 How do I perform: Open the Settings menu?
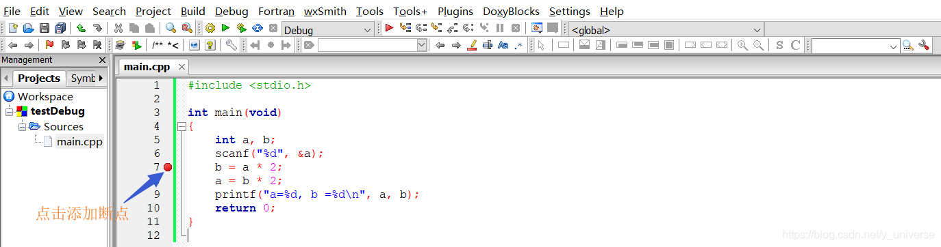(570, 11)
